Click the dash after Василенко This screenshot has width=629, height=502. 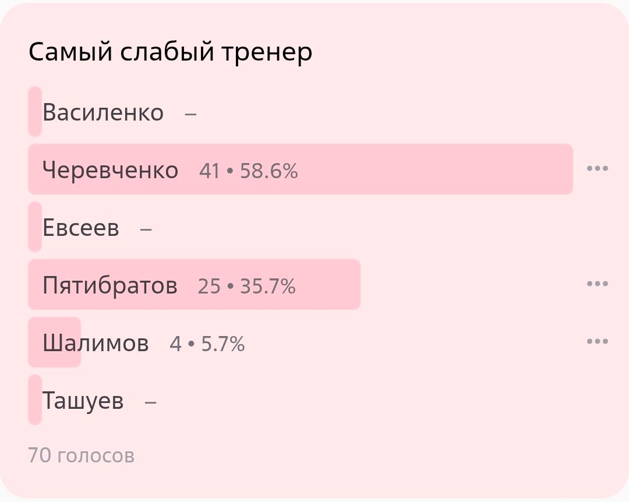[x=190, y=113]
